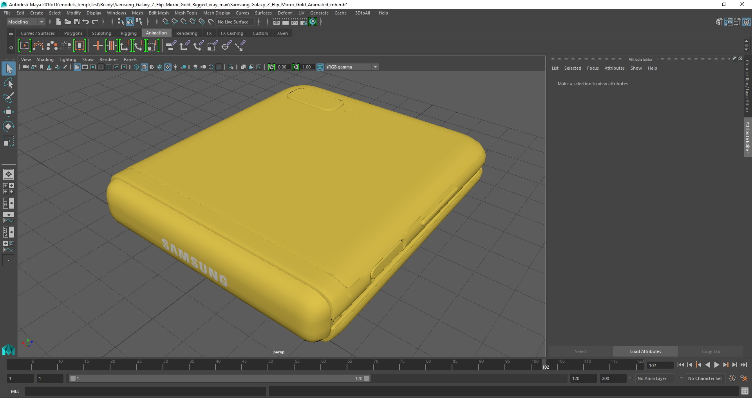Undo the last action via arrow icon
The image size is (752, 398).
pyautogui.click(x=86, y=22)
